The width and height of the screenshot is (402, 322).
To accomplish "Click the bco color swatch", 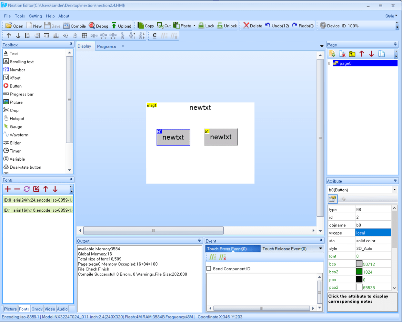I will (359, 264).
